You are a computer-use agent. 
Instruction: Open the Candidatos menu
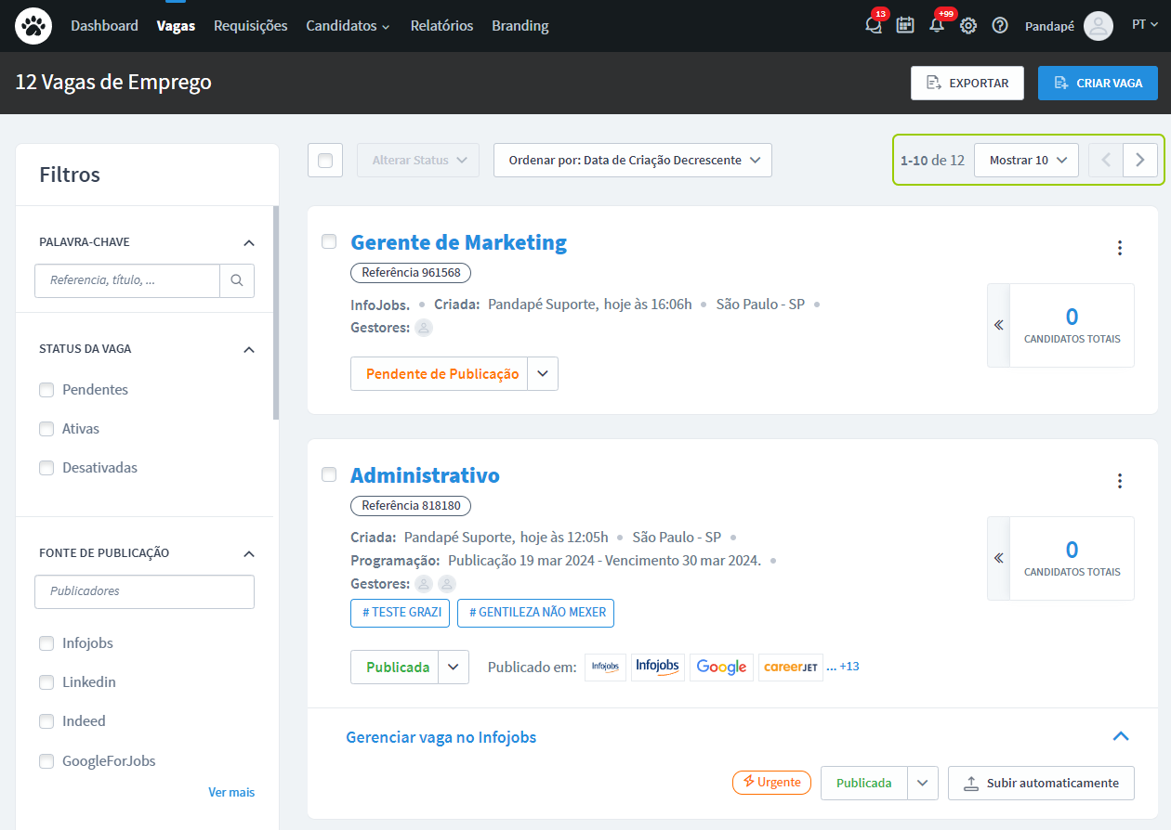click(348, 26)
